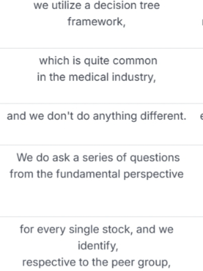Click the word 'fundamental' in fourth row

click(88, 174)
